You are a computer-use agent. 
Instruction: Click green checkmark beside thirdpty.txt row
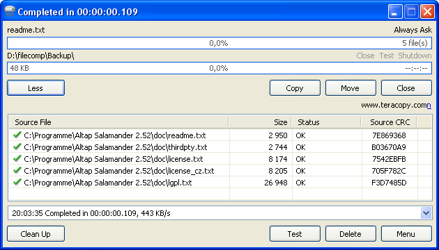coord(17,147)
